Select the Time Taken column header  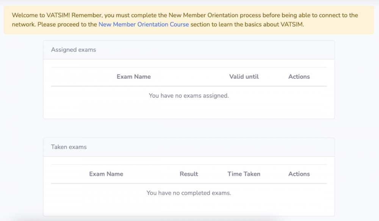click(244, 174)
